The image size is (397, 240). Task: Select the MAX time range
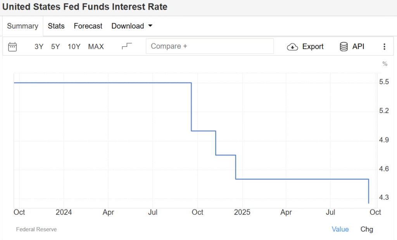tap(96, 47)
